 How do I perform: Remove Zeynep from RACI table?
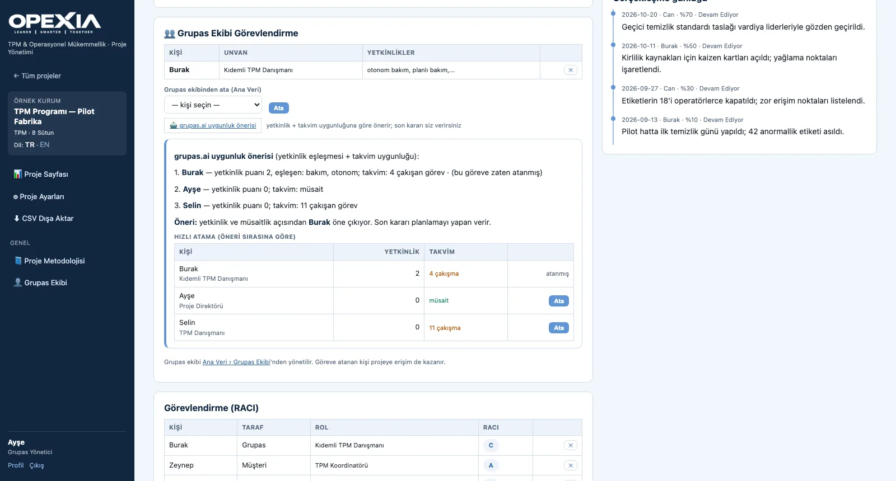(571, 466)
